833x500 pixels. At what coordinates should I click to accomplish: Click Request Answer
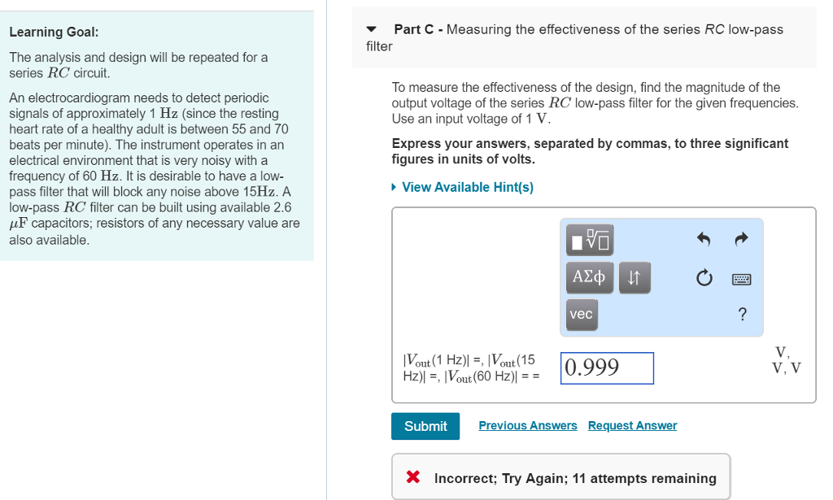(632, 425)
